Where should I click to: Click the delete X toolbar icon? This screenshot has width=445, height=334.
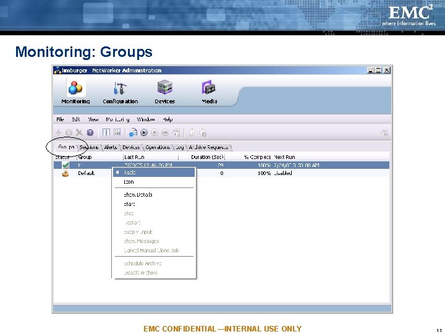(79, 132)
